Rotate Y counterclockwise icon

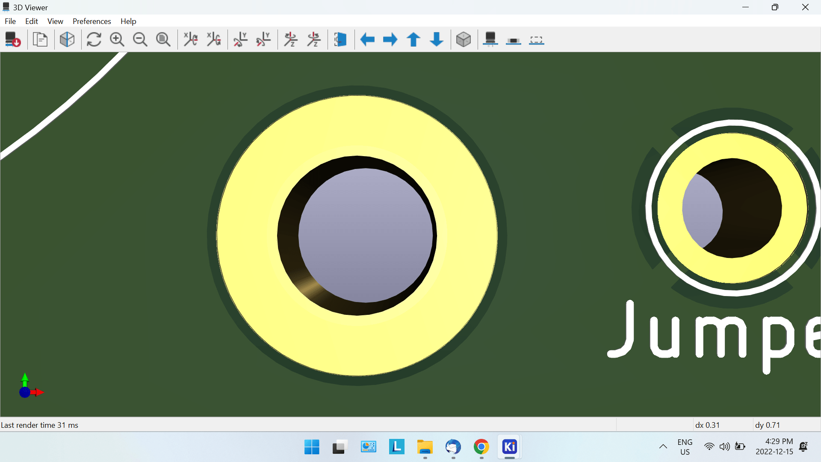coord(263,39)
